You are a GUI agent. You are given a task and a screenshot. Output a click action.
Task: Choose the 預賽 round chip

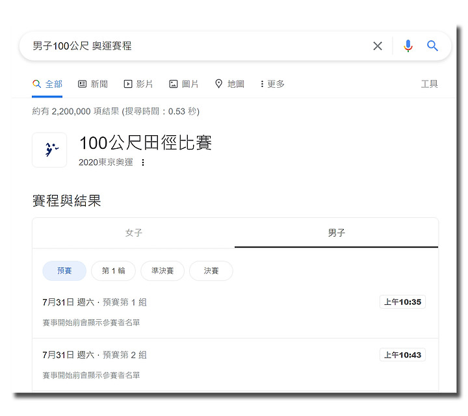pyautogui.click(x=64, y=270)
